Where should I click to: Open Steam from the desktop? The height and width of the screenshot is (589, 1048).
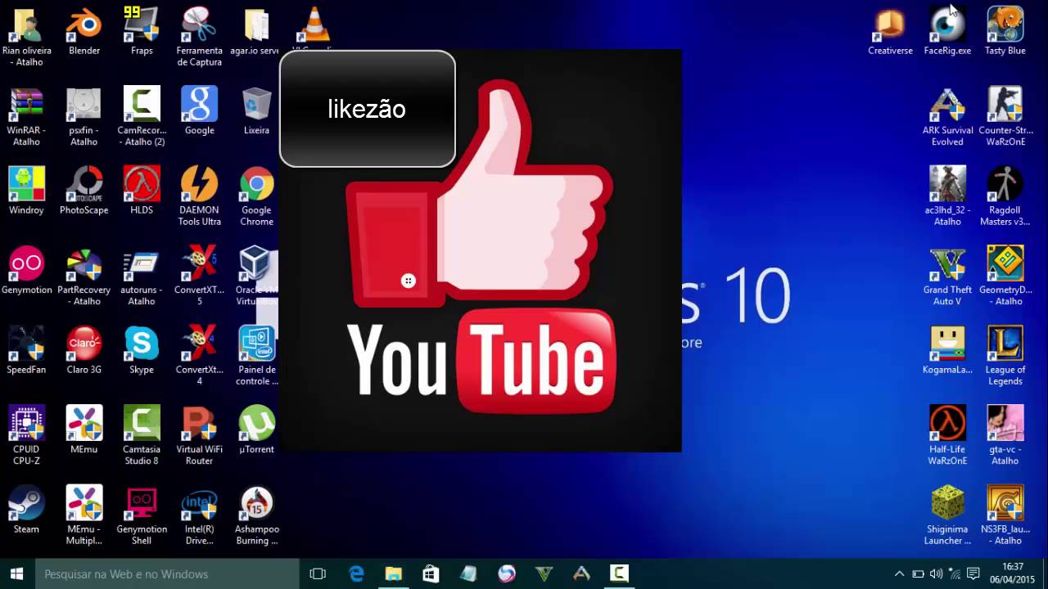coord(26,510)
